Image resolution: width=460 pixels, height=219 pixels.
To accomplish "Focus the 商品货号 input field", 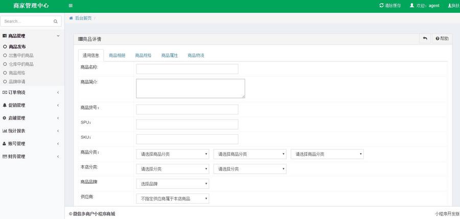I will [187, 109].
